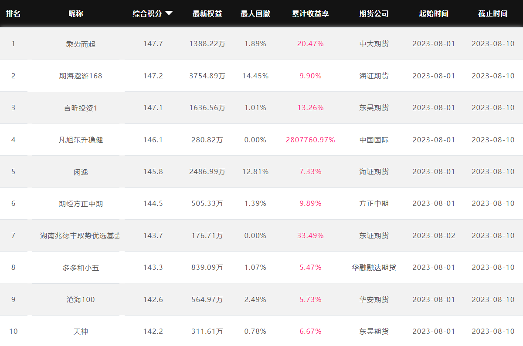Select score 143.3

(x=153, y=267)
